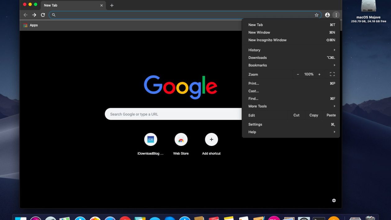Image resolution: width=391 pixels, height=220 pixels.
Task: Click the Search Google or type a URL box
Action: coord(173,114)
